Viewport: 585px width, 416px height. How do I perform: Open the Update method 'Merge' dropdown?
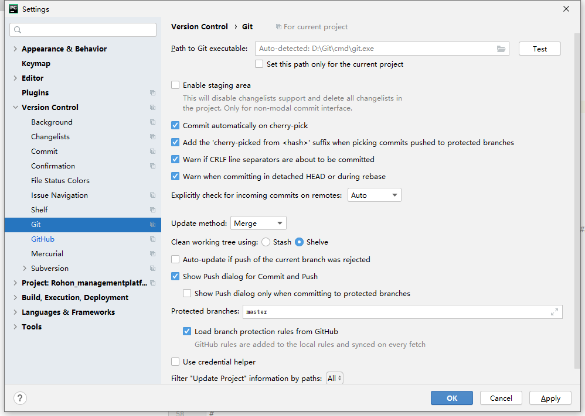click(258, 223)
